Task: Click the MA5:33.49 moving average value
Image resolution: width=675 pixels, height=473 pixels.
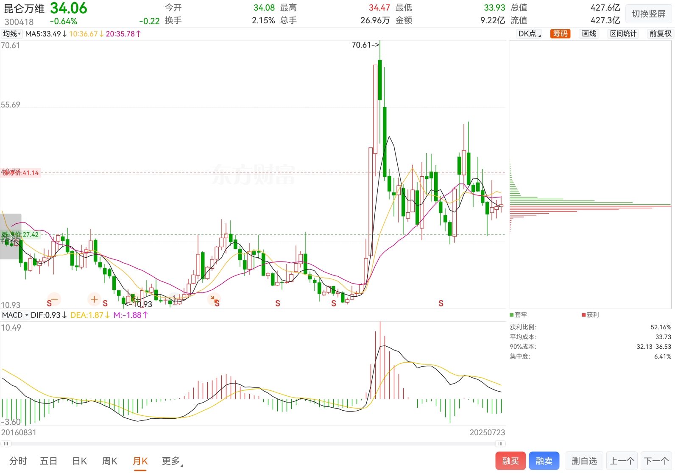Action: click(x=46, y=34)
